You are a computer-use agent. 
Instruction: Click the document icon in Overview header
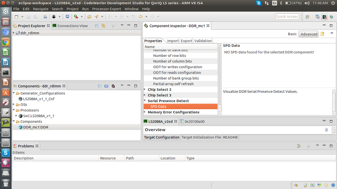click(327, 129)
